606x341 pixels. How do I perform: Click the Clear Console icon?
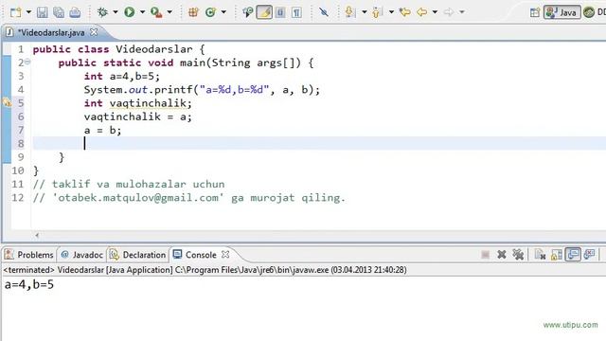(x=540, y=255)
